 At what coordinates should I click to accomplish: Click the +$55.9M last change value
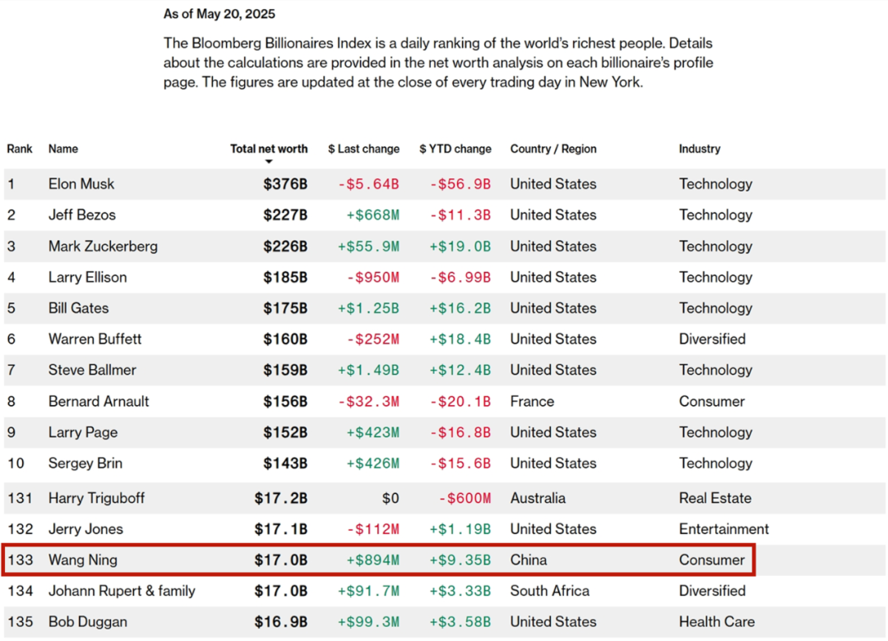click(x=368, y=247)
